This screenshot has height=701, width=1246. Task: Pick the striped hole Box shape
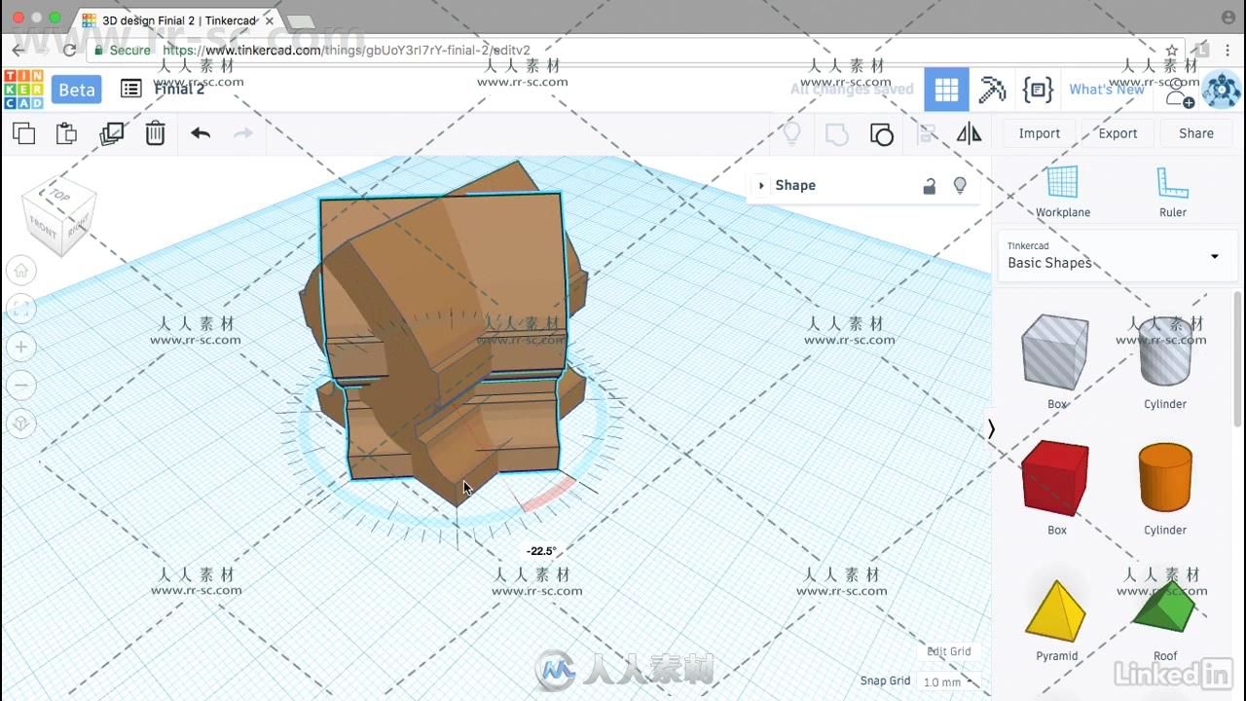[x=1055, y=351]
